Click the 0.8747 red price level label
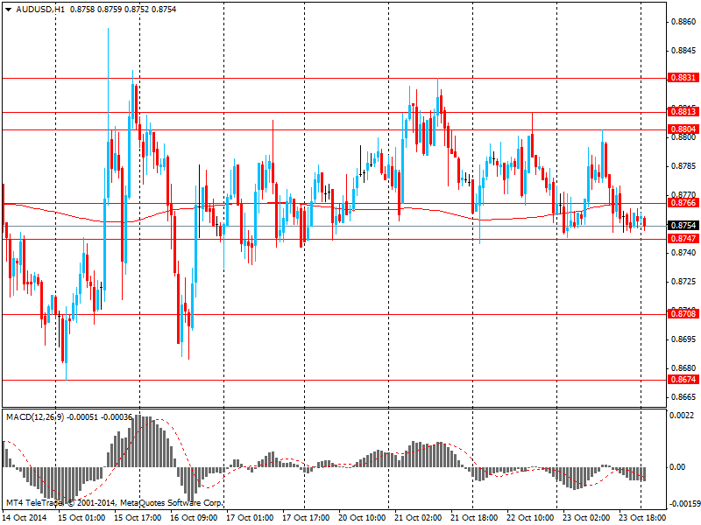Image resolution: width=701 pixels, height=525 pixels. click(x=683, y=239)
